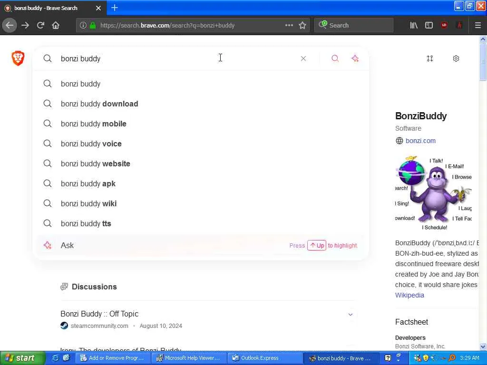Click the red extension icon beside uBlock
The width and height of the screenshot is (487, 365).
(459, 25)
